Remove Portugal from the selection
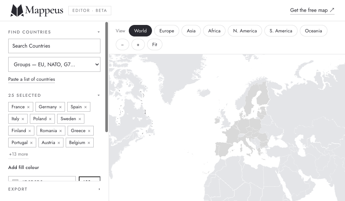Screen dimensions: 345x201 pyautogui.click(x=31, y=143)
